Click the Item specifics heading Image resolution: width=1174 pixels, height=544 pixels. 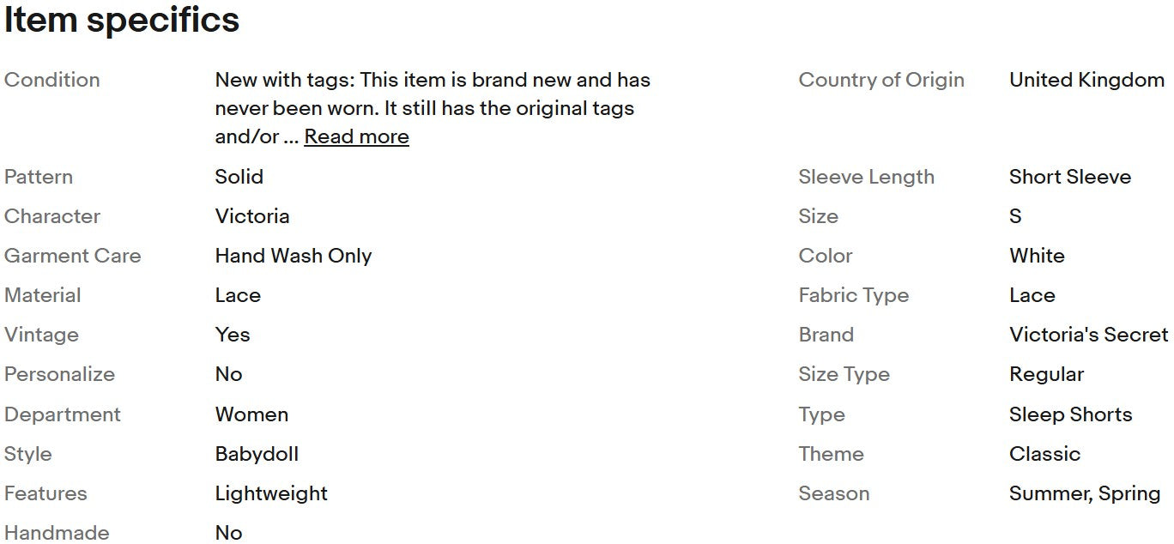[x=122, y=20]
